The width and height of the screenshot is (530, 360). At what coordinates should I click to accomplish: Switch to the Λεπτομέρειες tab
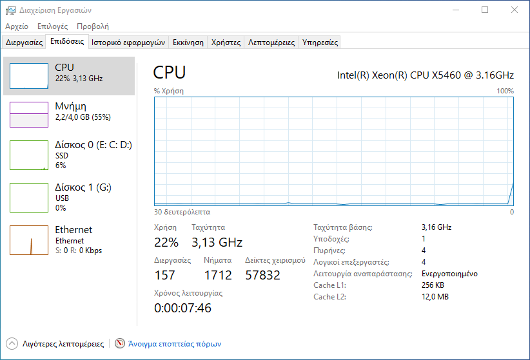[271, 43]
